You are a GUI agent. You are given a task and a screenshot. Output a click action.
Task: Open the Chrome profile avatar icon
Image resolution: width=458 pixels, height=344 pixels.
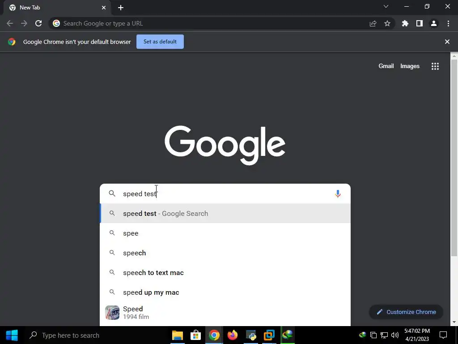click(434, 23)
